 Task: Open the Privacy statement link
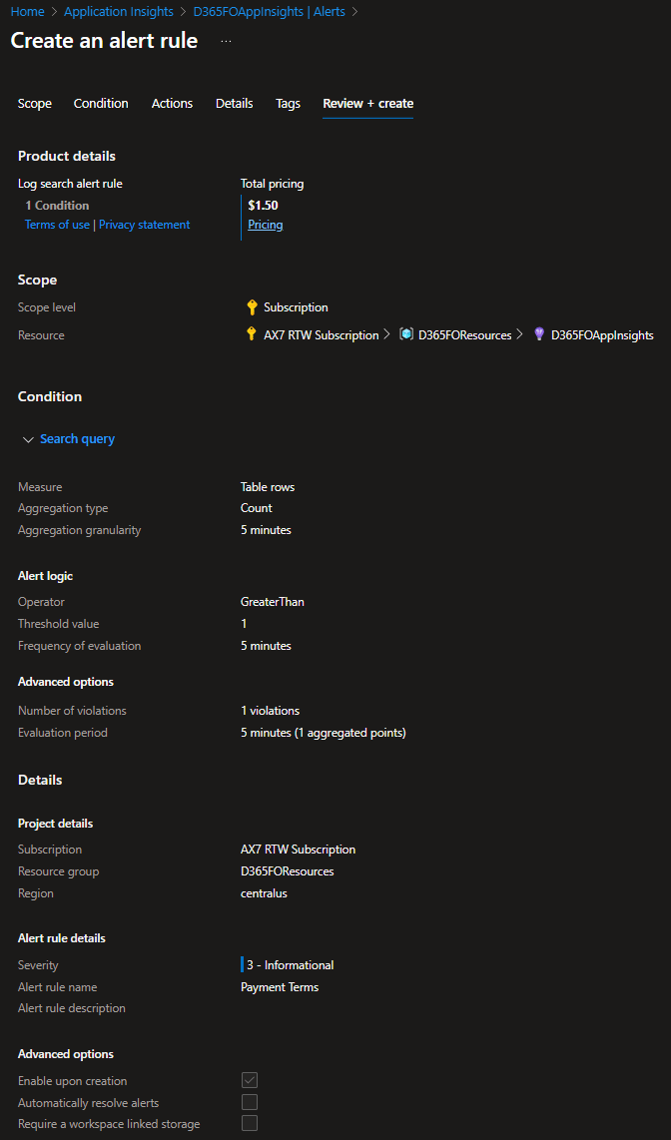[144, 226]
